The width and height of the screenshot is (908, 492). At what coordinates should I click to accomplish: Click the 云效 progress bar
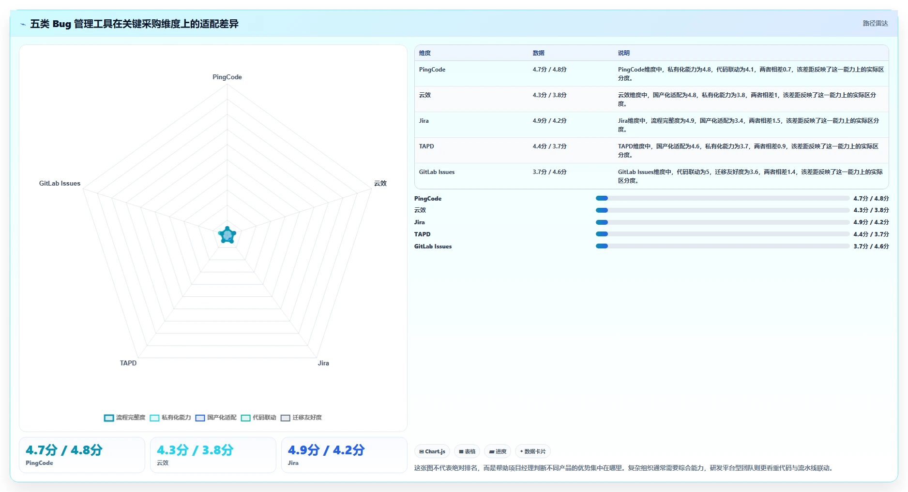click(x=723, y=210)
